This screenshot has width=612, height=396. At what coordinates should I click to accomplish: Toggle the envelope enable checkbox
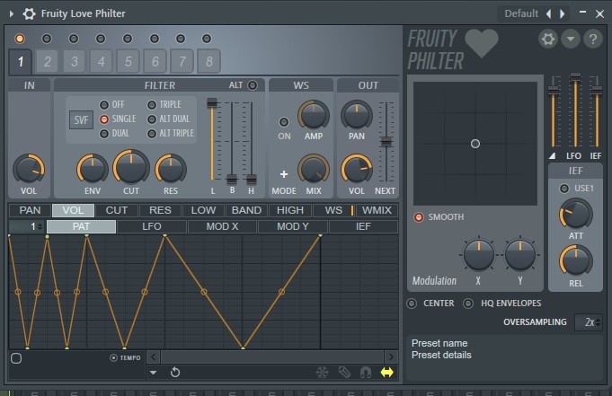[16, 358]
